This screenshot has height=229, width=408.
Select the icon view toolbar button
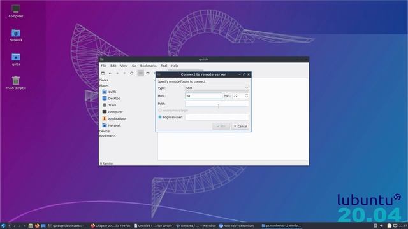coord(140,73)
